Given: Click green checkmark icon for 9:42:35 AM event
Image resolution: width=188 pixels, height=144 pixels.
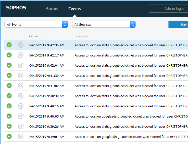Looking at the screenshot, I should pyautogui.click(x=9, y=45).
